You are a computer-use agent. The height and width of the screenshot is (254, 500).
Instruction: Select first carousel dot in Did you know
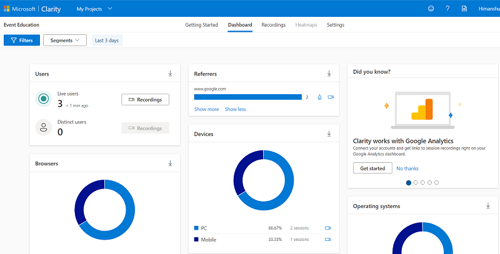coord(409,183)
